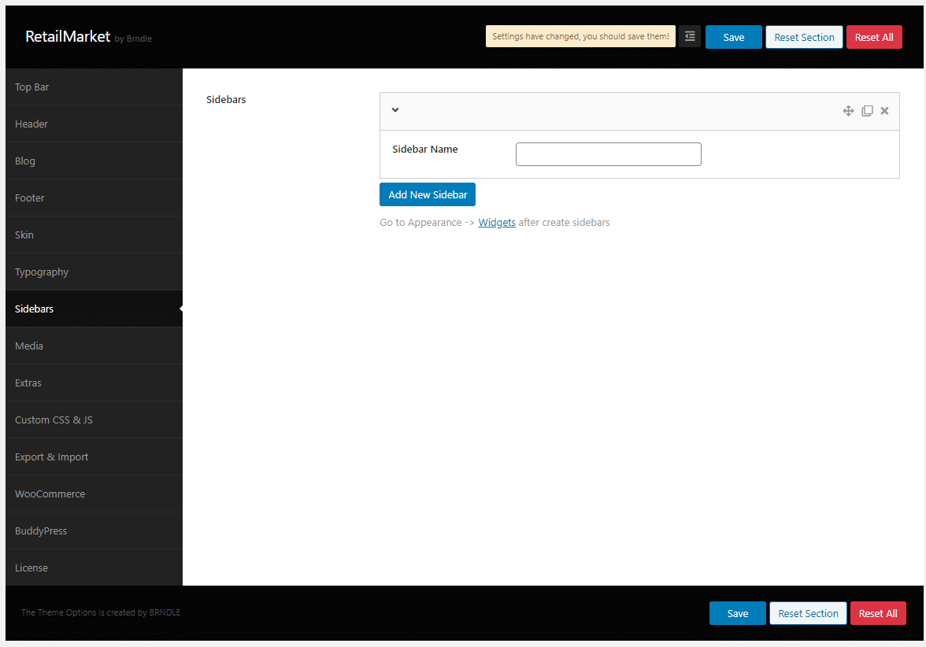926x647 pixels.
Task: Click Save button in top header
Action: 734,37
